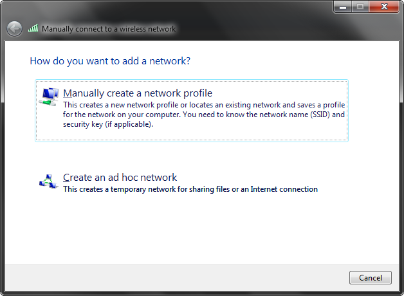Click the ad hoc network icon

click(x=48, y=181)
